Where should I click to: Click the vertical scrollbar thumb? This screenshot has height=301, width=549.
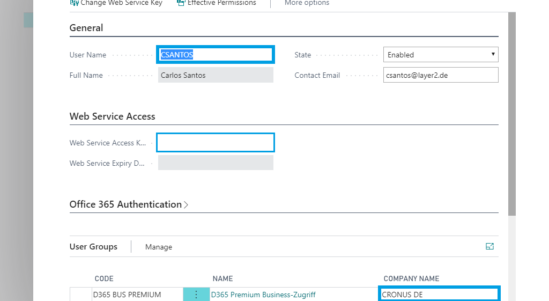point(512,113)
